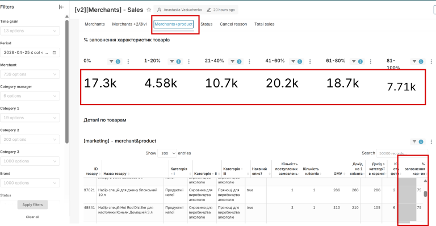436x226 pixels.
Task: Star the dashboard as favorite
Action: tap(149, 10)
